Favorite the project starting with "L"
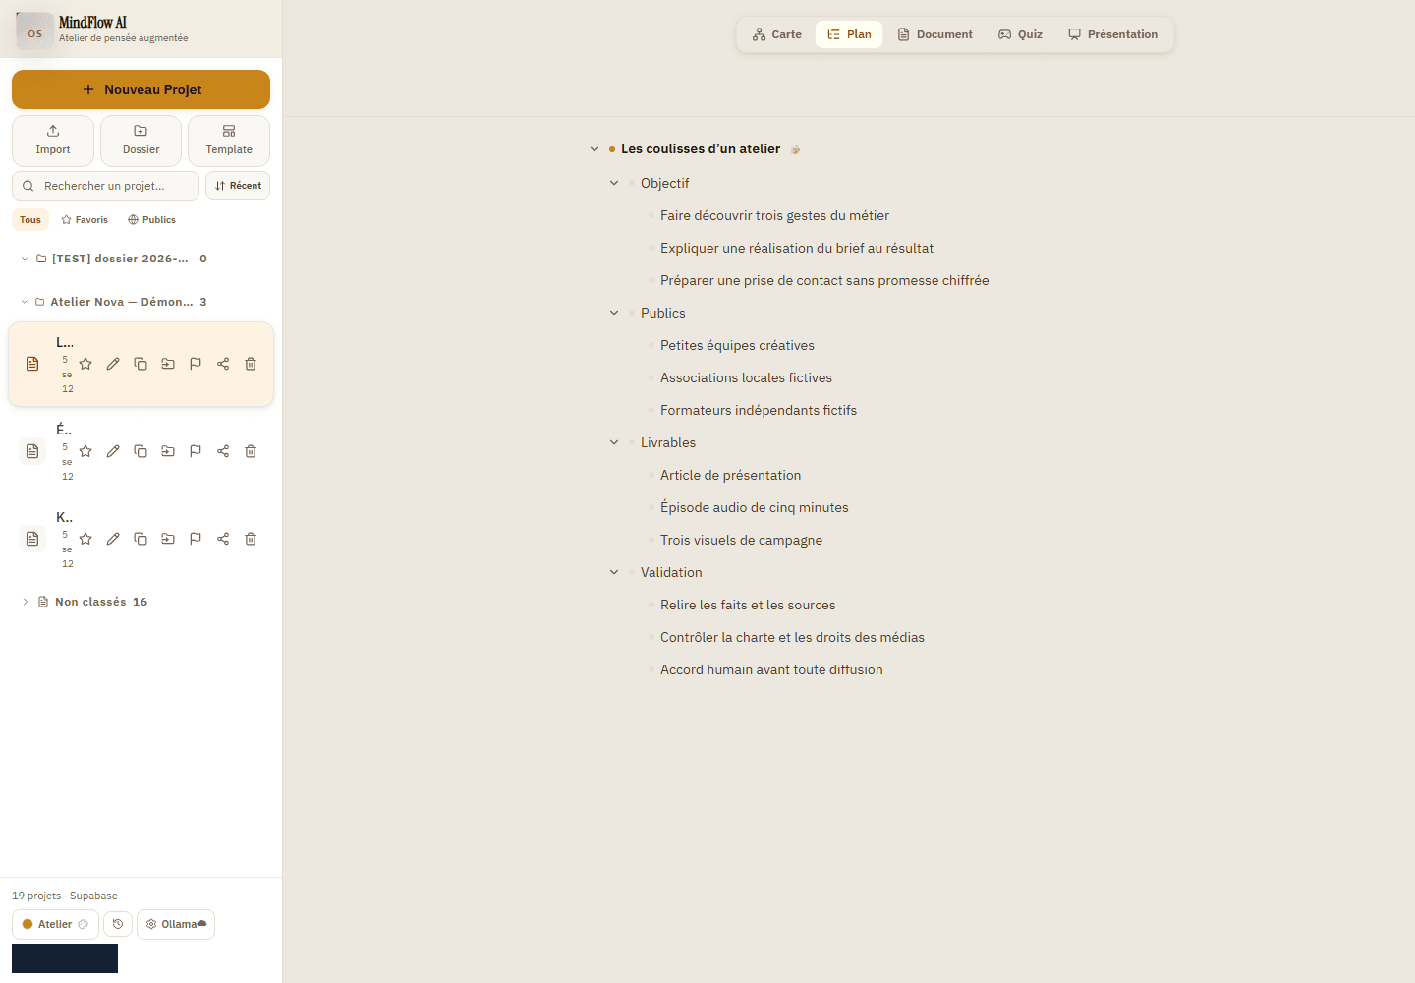Image resolution: width=1415 pixels, height=983 pixels. (x=85, y=364)
